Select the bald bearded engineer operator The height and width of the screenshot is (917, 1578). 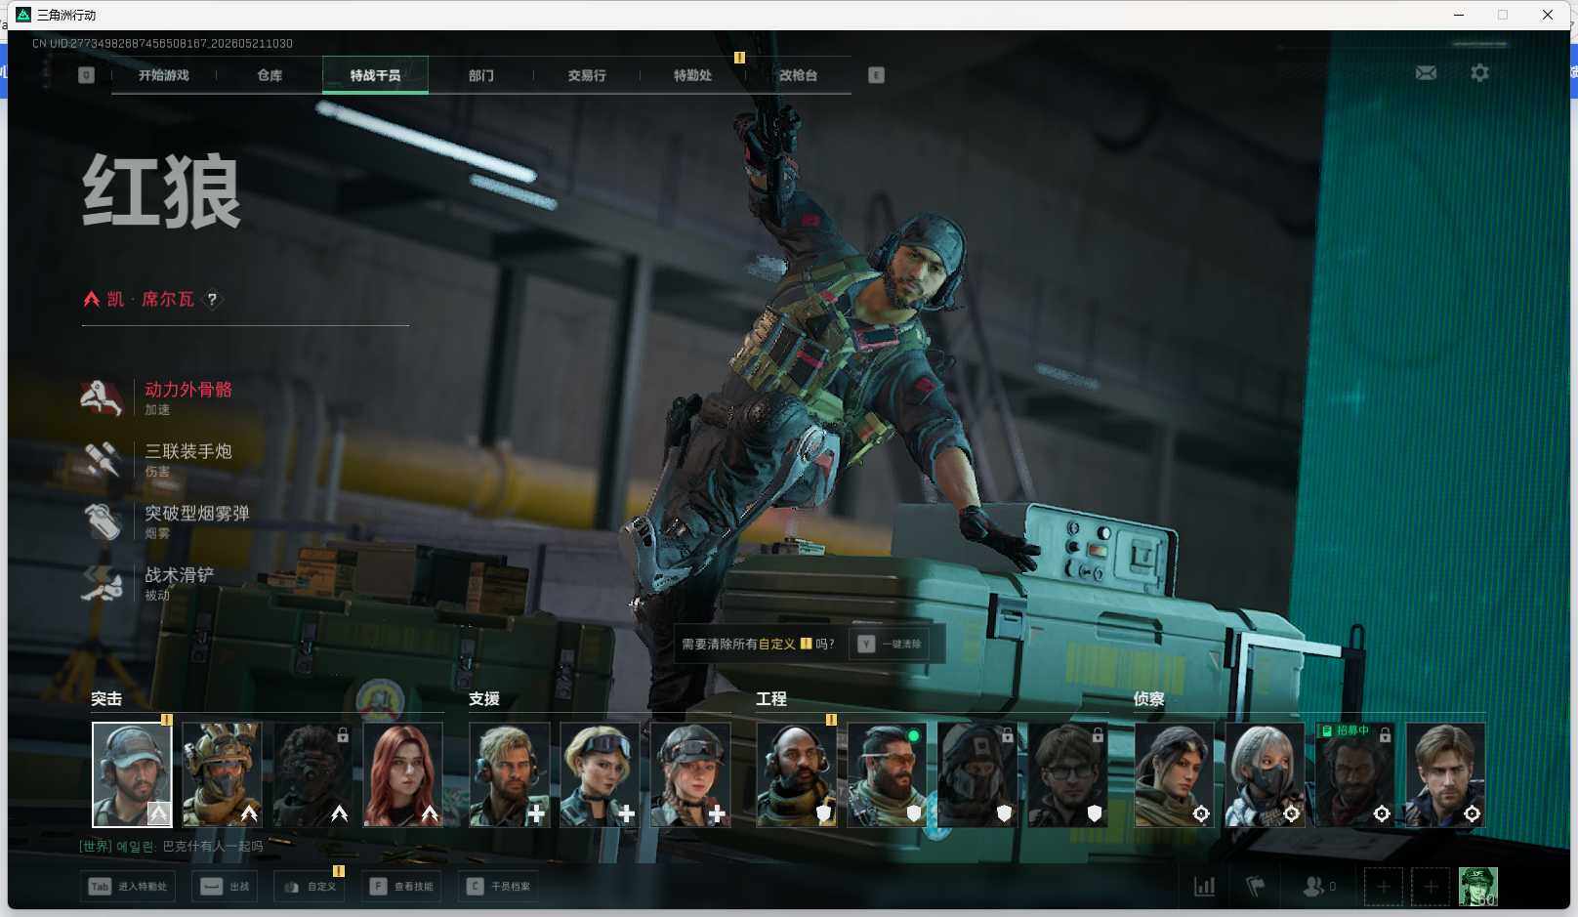point(797,774)
